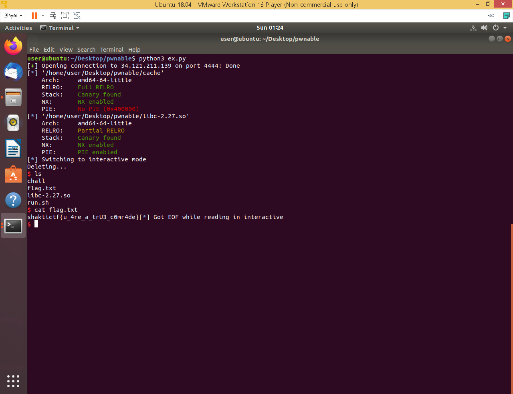The height and width of the screenshot is (394, 513).
Task: Show applications grid at dock bottom
Action: point(13,381)
